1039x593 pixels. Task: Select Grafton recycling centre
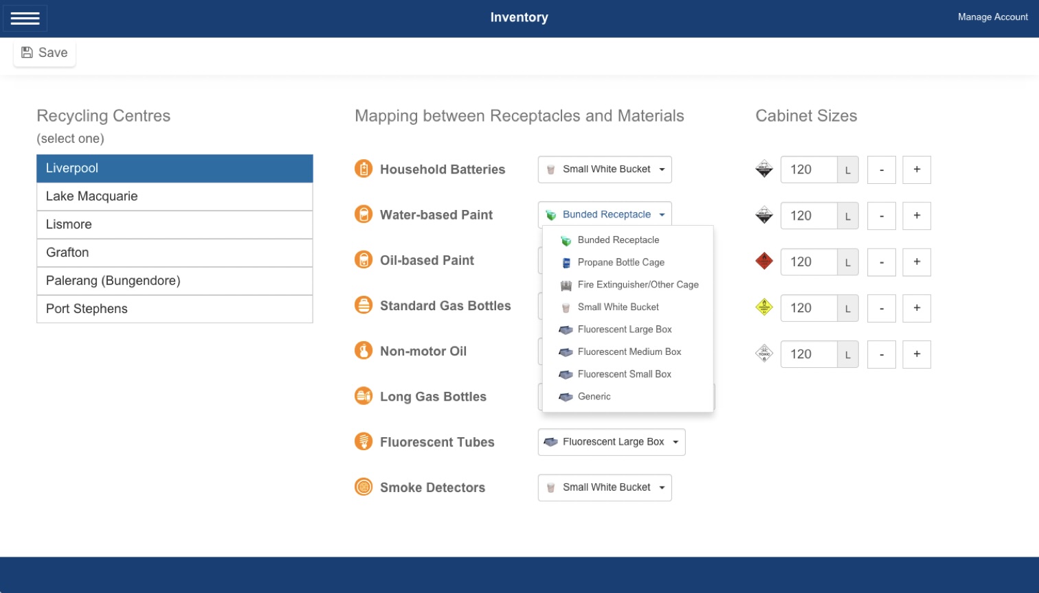click(175, 253)
